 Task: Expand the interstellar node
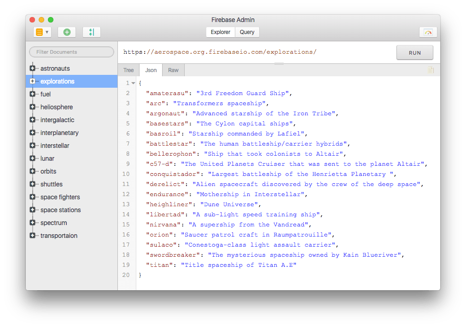coord(32,145)
